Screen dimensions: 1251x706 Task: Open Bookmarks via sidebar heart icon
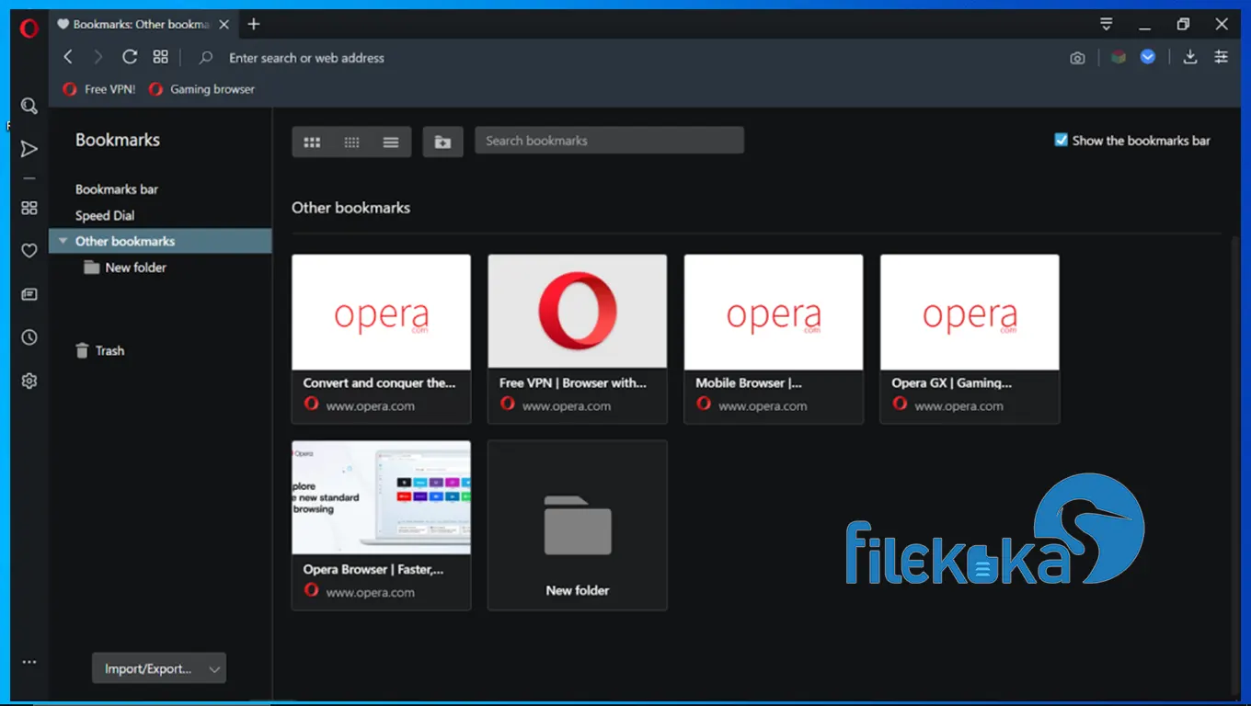pos(29,251)
